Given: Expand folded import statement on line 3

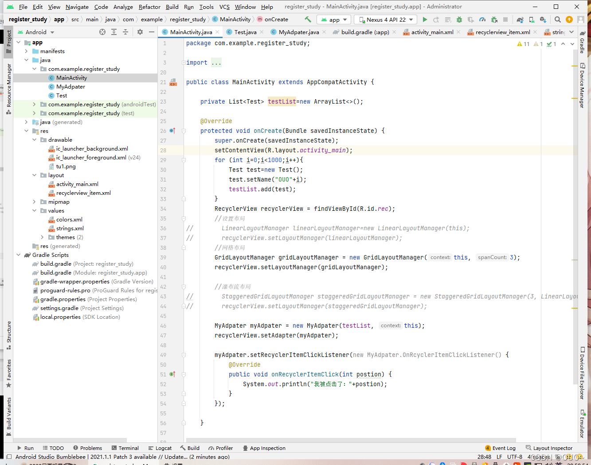Looking at the screenshot, I should point(184,63).
